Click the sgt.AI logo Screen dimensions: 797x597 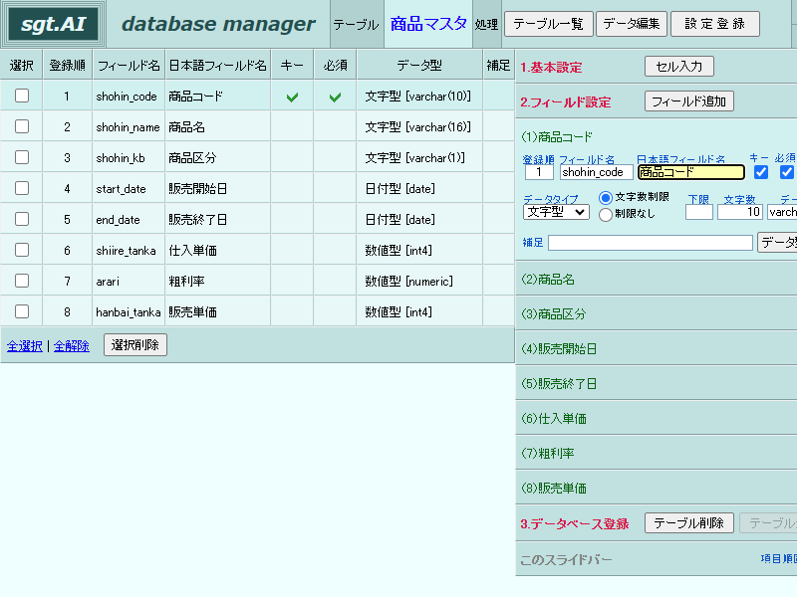tap(54, 24)
